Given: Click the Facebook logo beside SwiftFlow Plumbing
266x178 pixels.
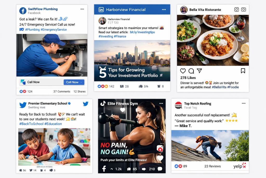Looking at the screenshot, I should pos(23,11).
